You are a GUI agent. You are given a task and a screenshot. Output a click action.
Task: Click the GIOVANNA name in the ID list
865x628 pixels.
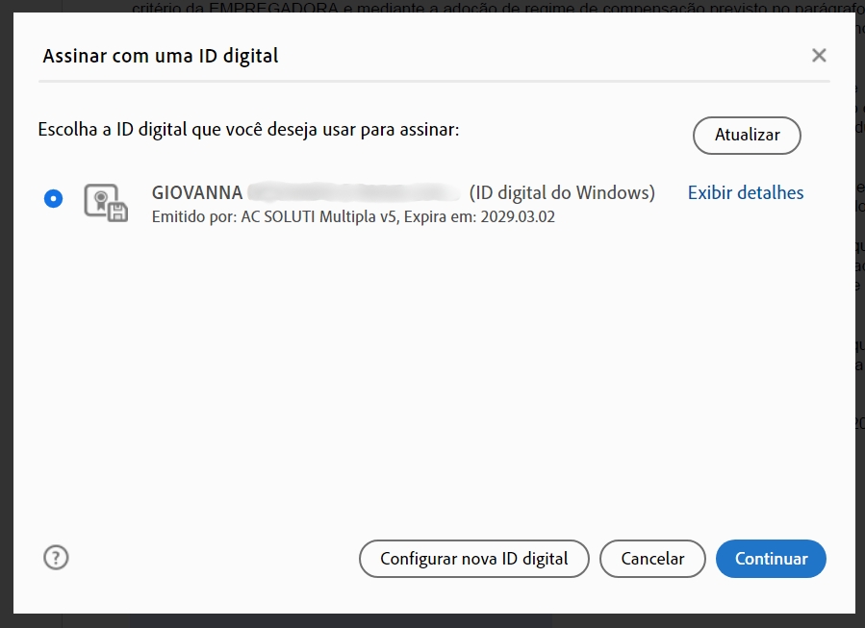pos(197,192)
